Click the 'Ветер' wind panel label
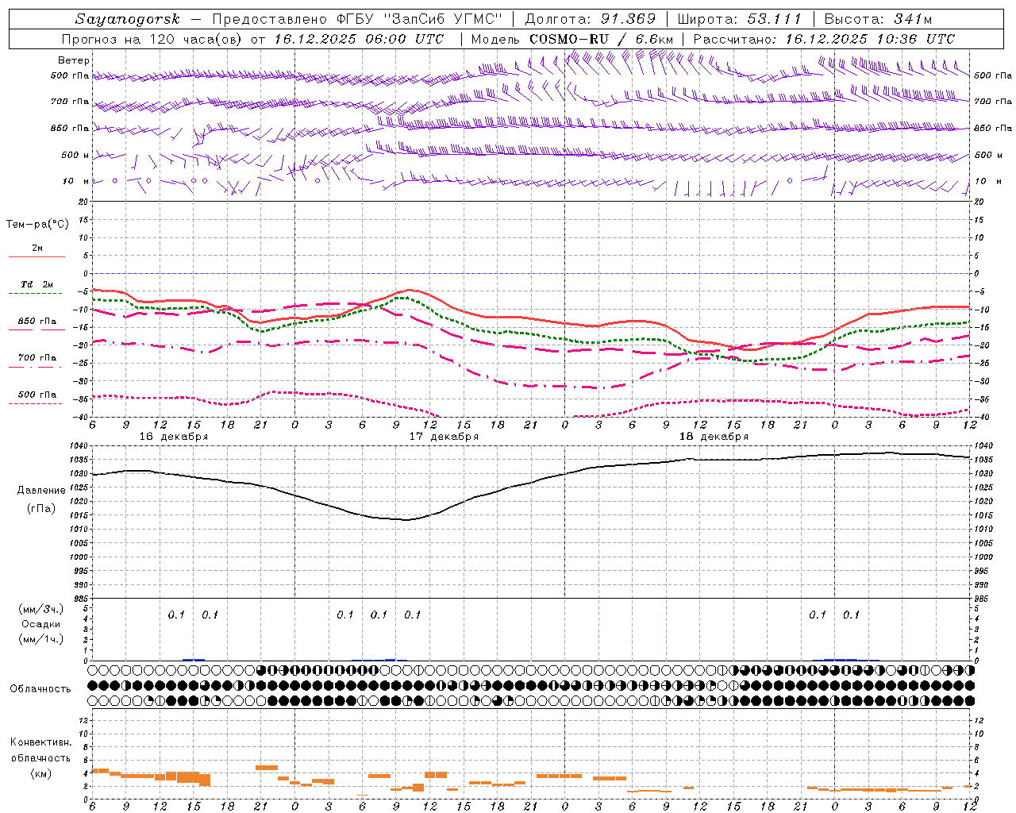 point(74,60)
